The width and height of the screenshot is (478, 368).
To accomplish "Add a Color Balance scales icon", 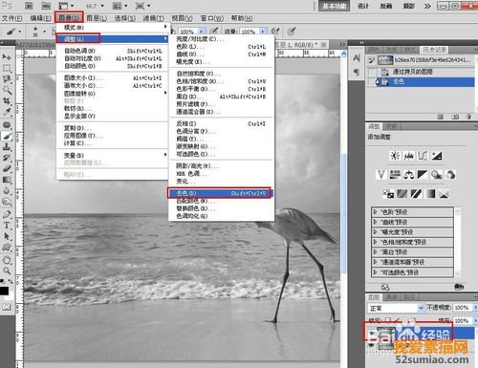I will 409,175.
